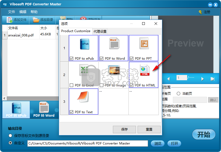Screen dimensions: 221x152
Task: Go to previous page in preview
Action: (168, 79)
